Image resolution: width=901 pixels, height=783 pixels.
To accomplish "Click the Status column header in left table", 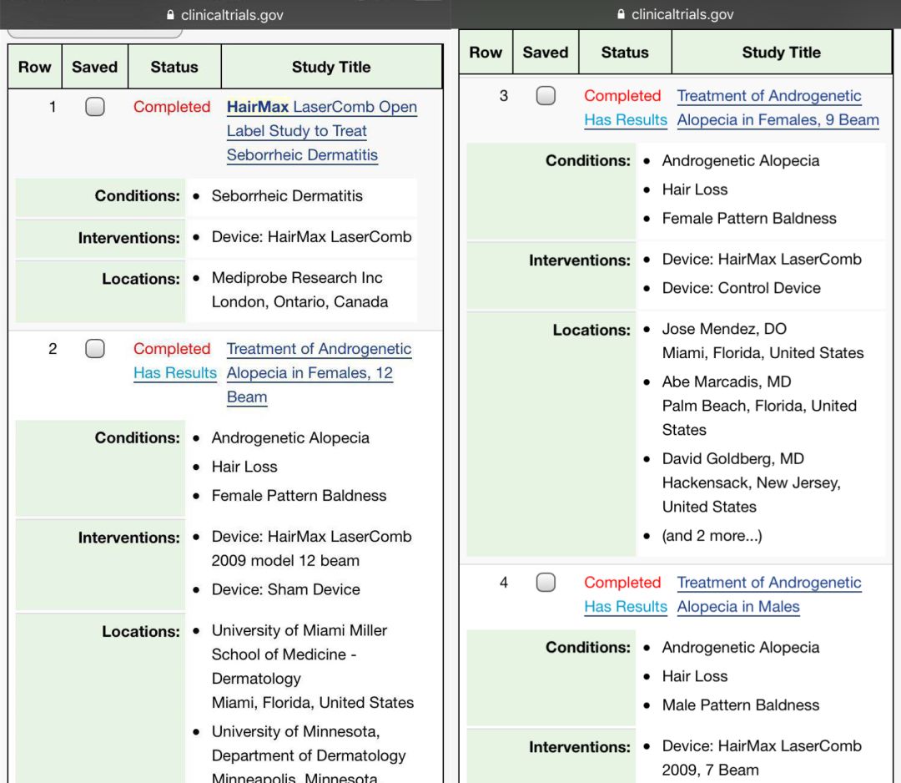I will pyautogui.click(x=174, y=67).
